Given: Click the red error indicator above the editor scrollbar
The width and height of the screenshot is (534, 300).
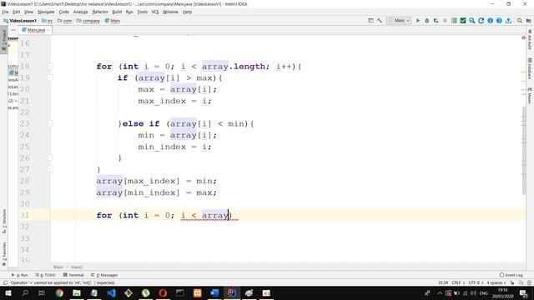Looking at the screenshot, I should [523, 37].
